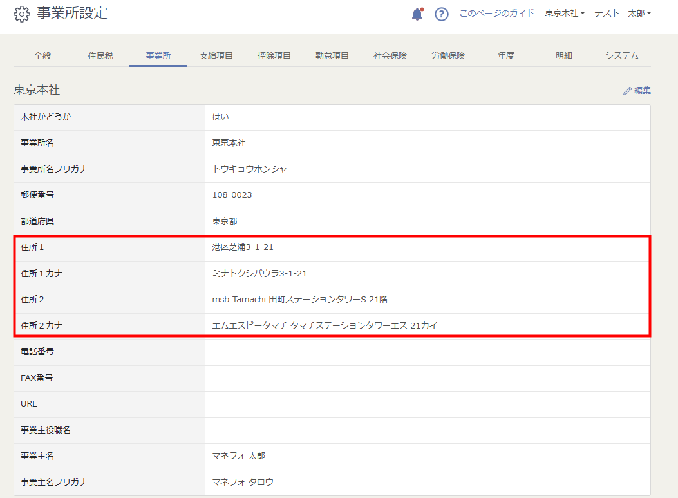The image size is (678, 498).
Task: Open the 勤怠項目 tab
Action: tap(332, 56)
